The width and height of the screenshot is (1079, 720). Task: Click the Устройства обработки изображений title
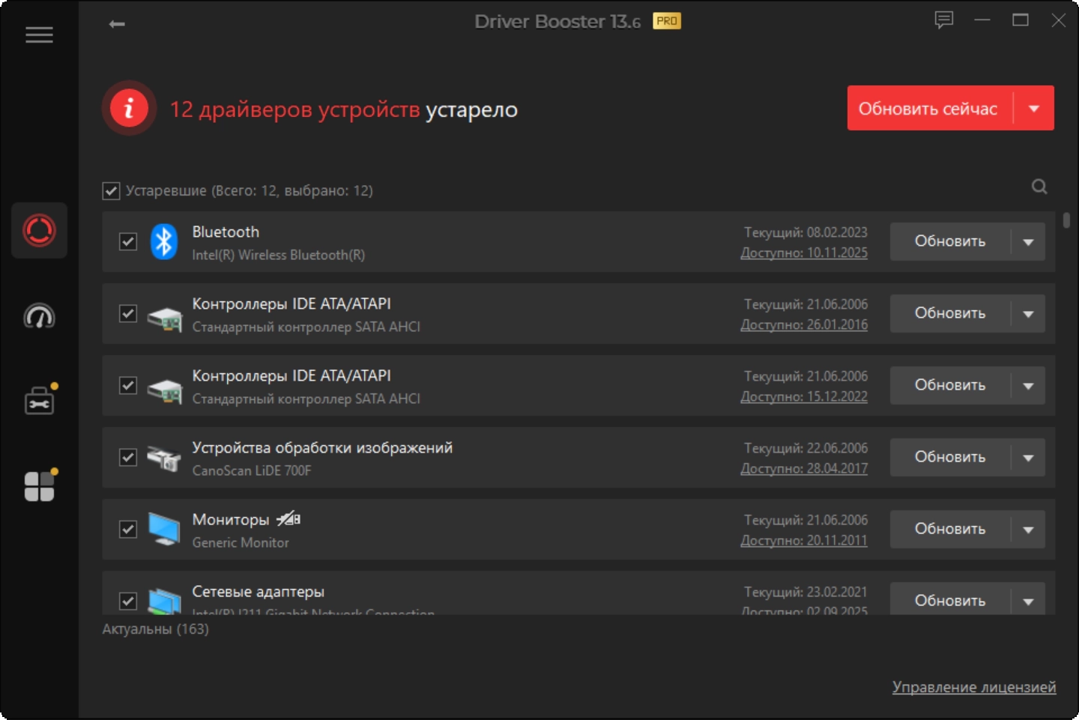322,448
